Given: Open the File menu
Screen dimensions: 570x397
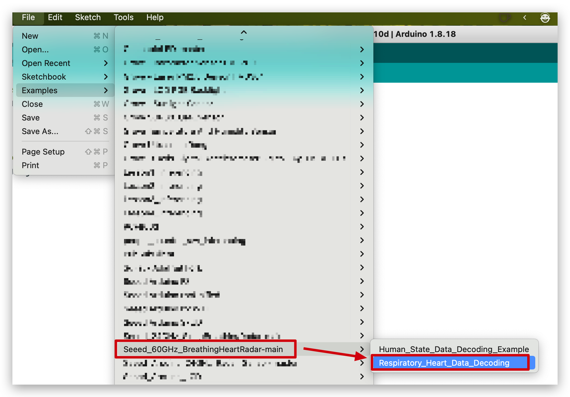Looking at the screenshot, I should [28, 17].
